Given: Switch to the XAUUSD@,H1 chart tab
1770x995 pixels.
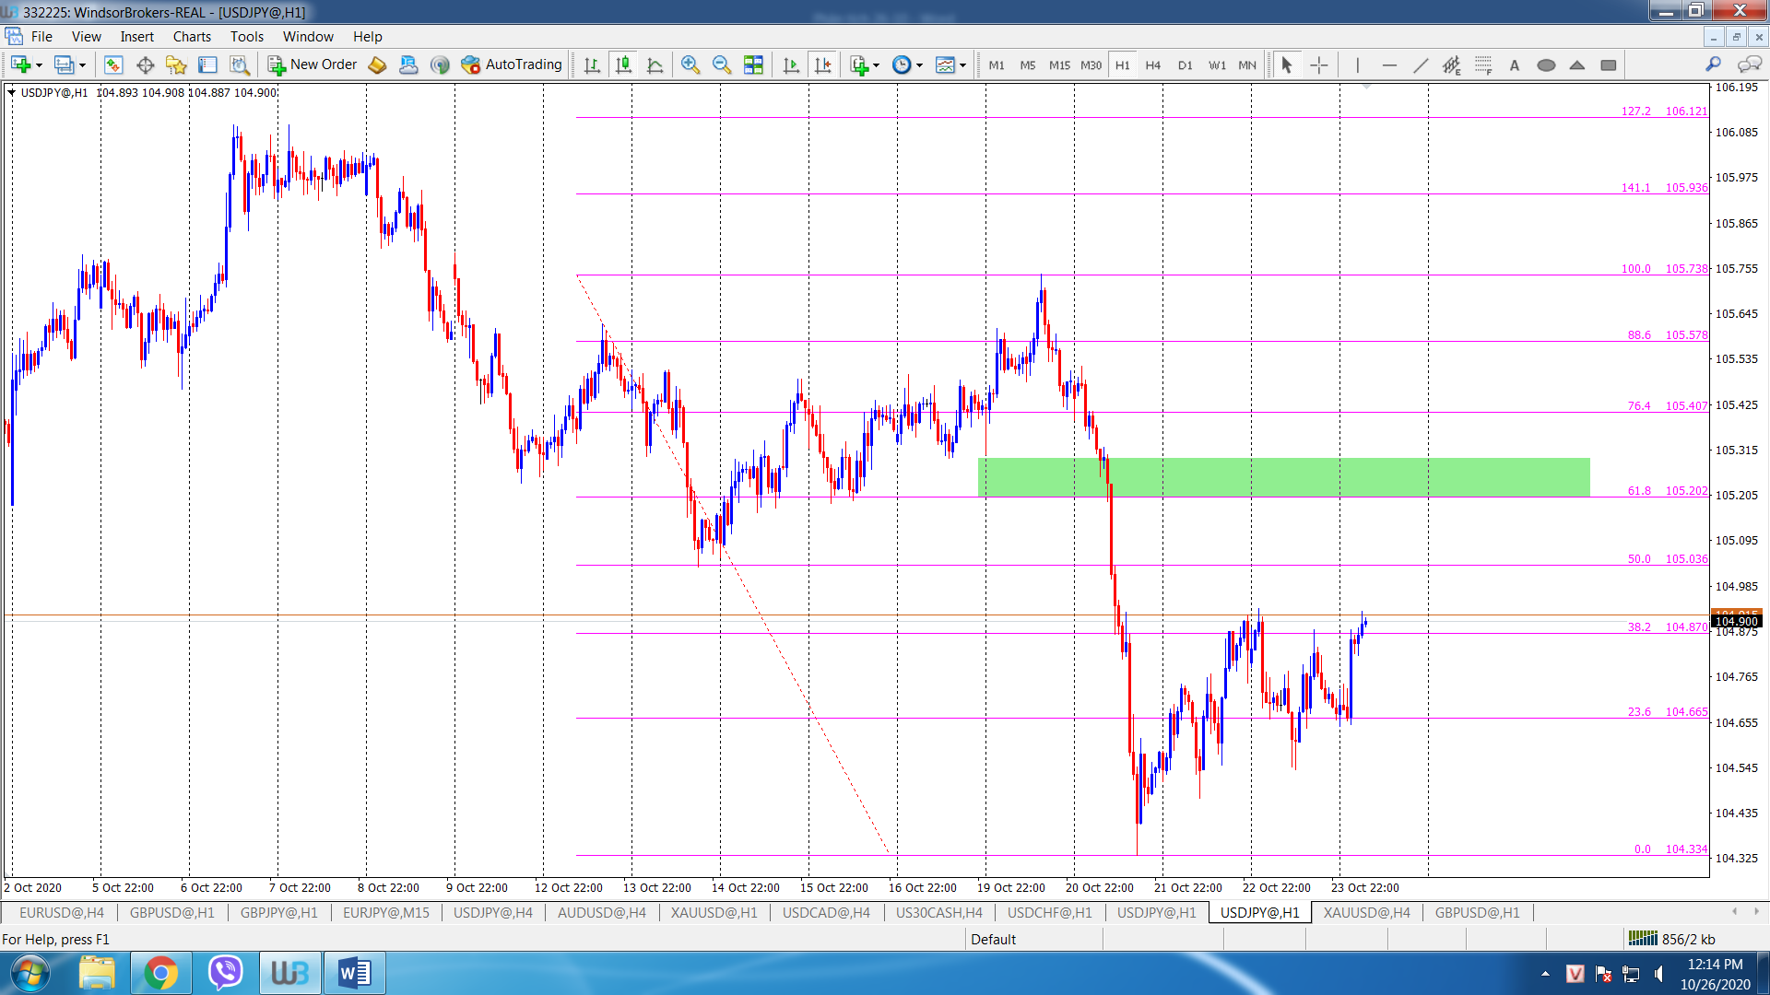Looking at the screenshot, I should pos(714,912).
